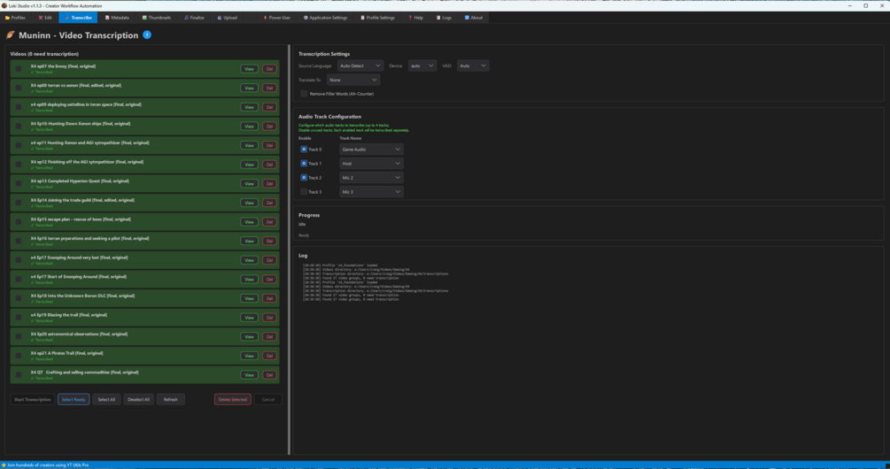
Task: Click the Select Ready button
Action: 74,399
